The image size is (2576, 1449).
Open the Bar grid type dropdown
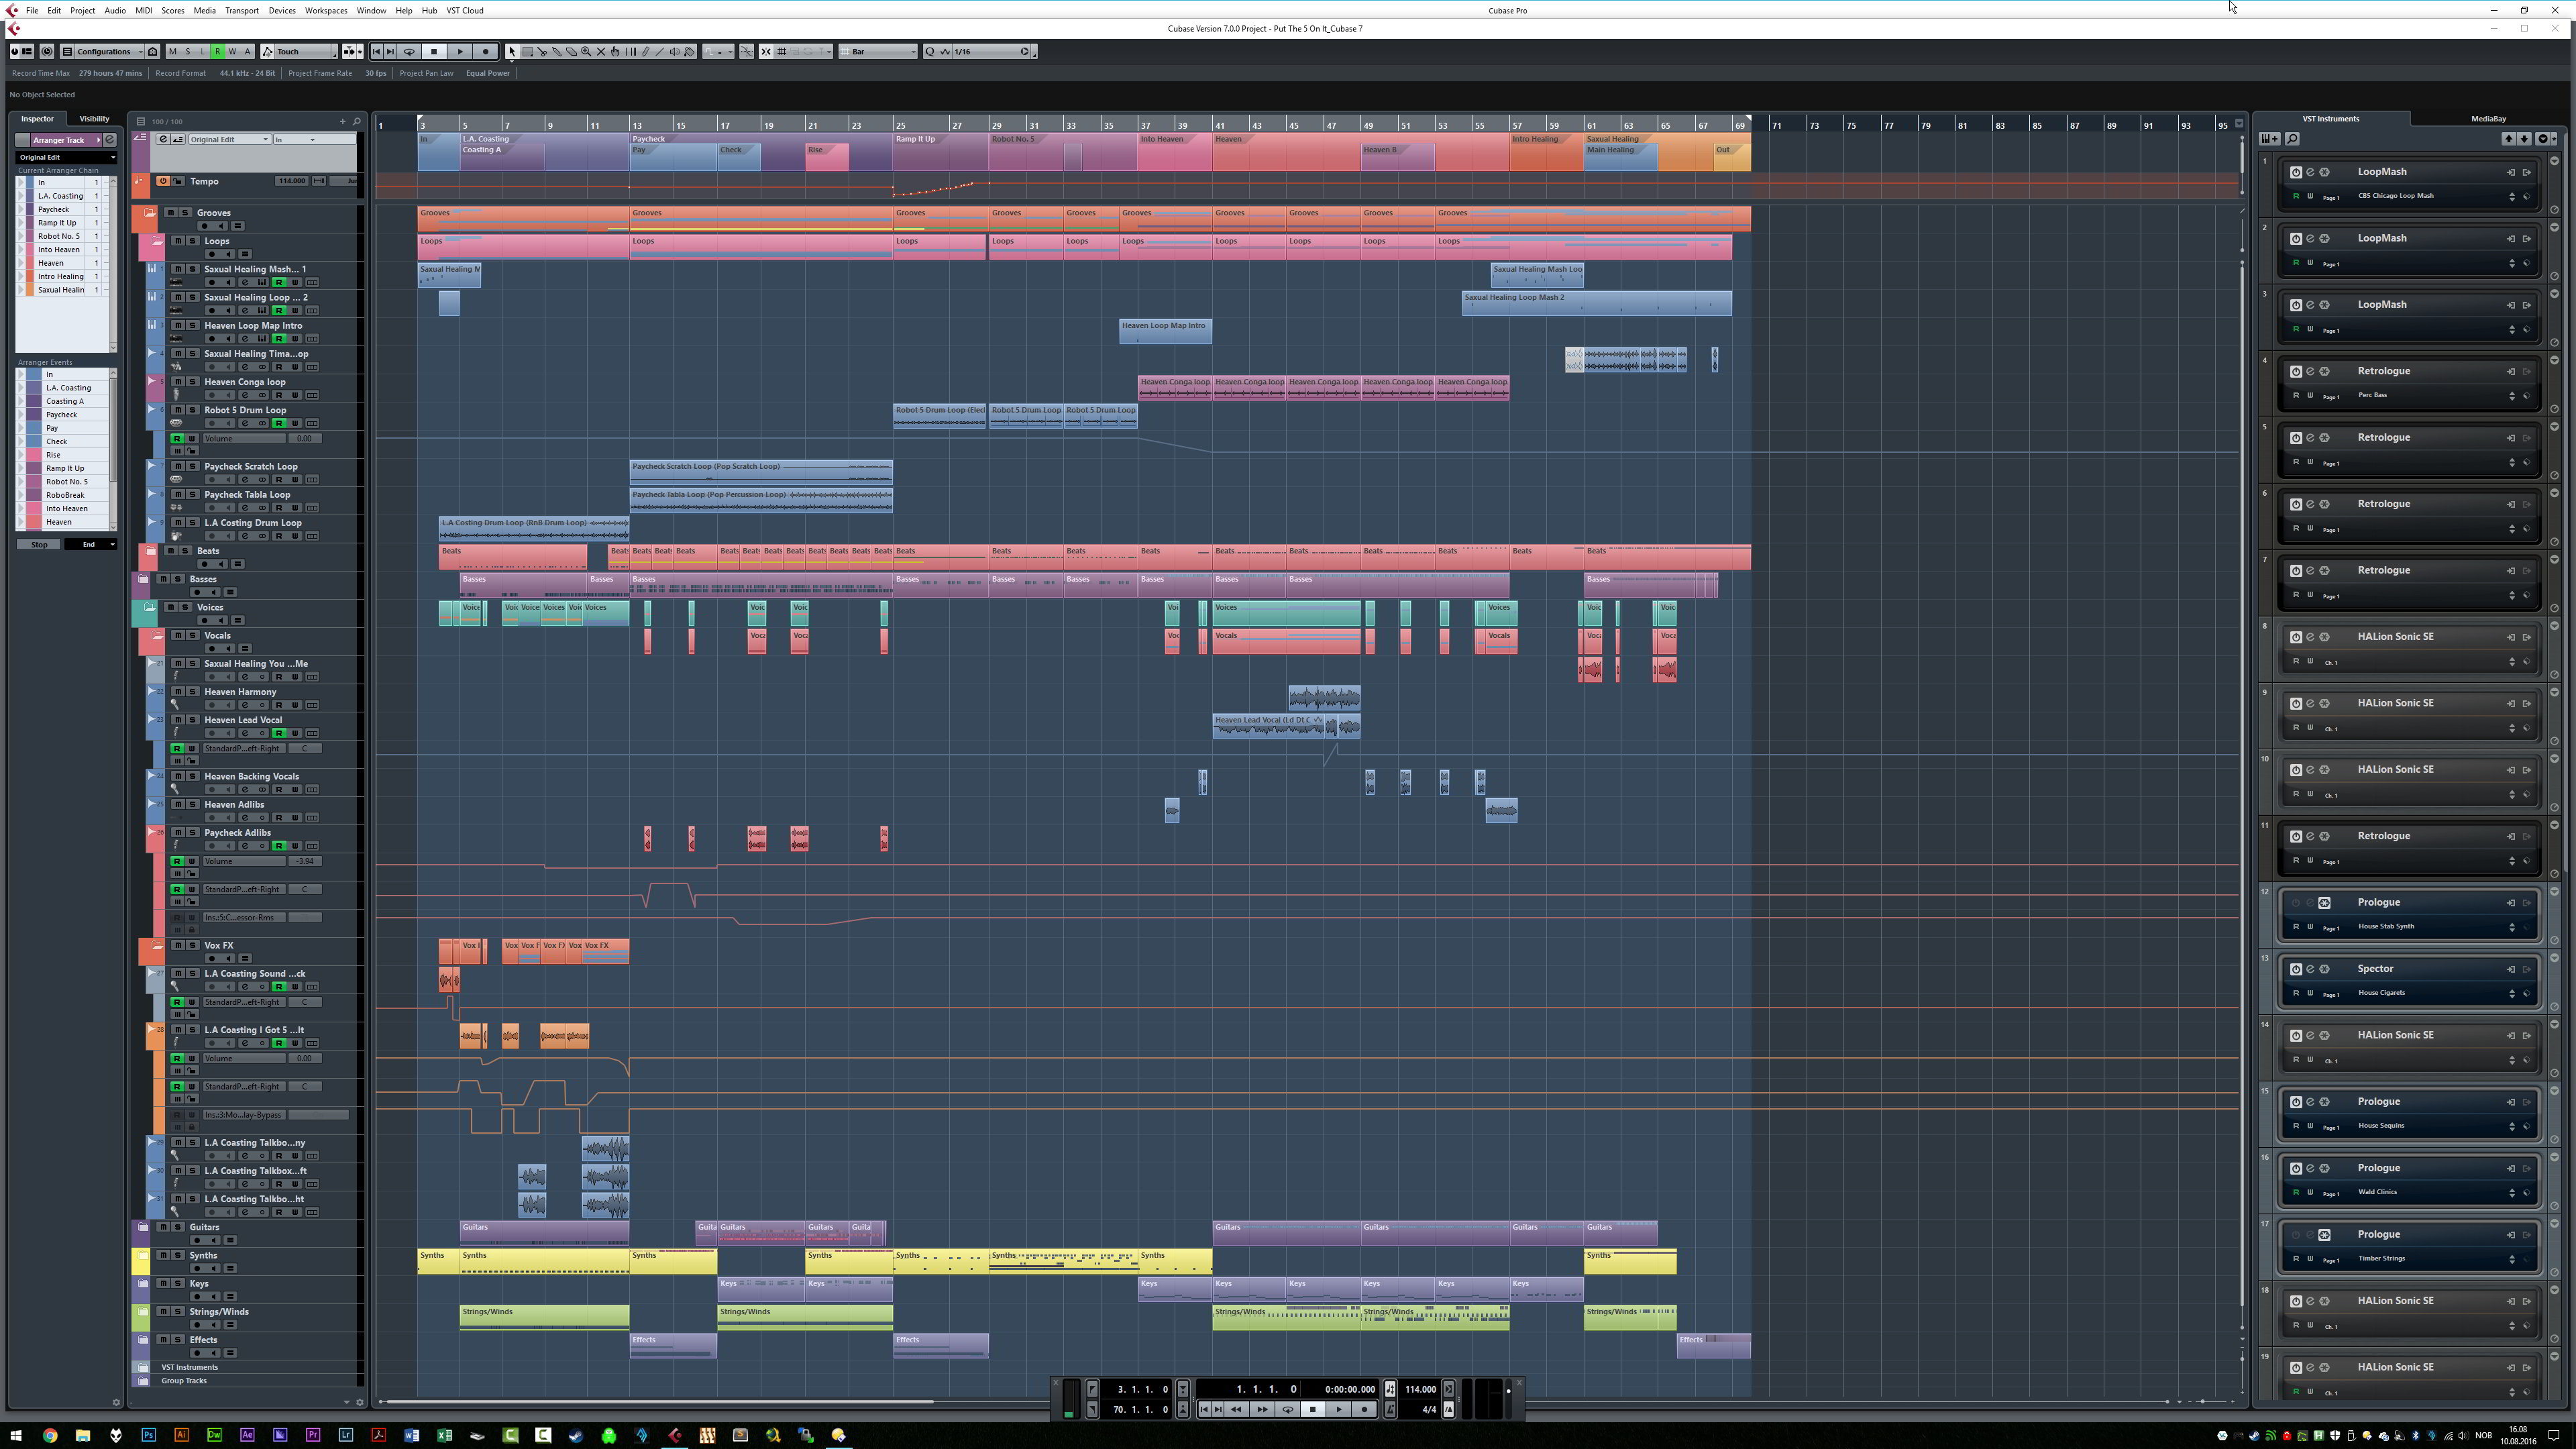[x=878, y=52]
